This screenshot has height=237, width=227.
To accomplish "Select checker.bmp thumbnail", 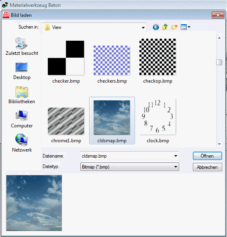I will pos(66,58).
